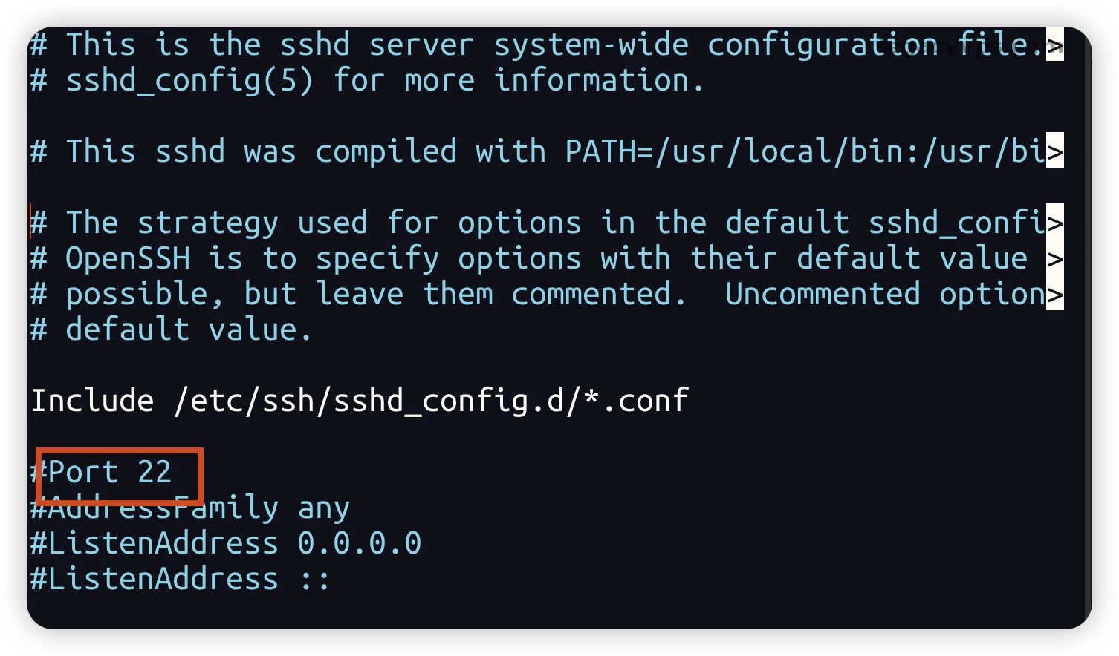The width and height of the screenshot is (1119, 656).
Task: Click the word Include
Action: 92,401
